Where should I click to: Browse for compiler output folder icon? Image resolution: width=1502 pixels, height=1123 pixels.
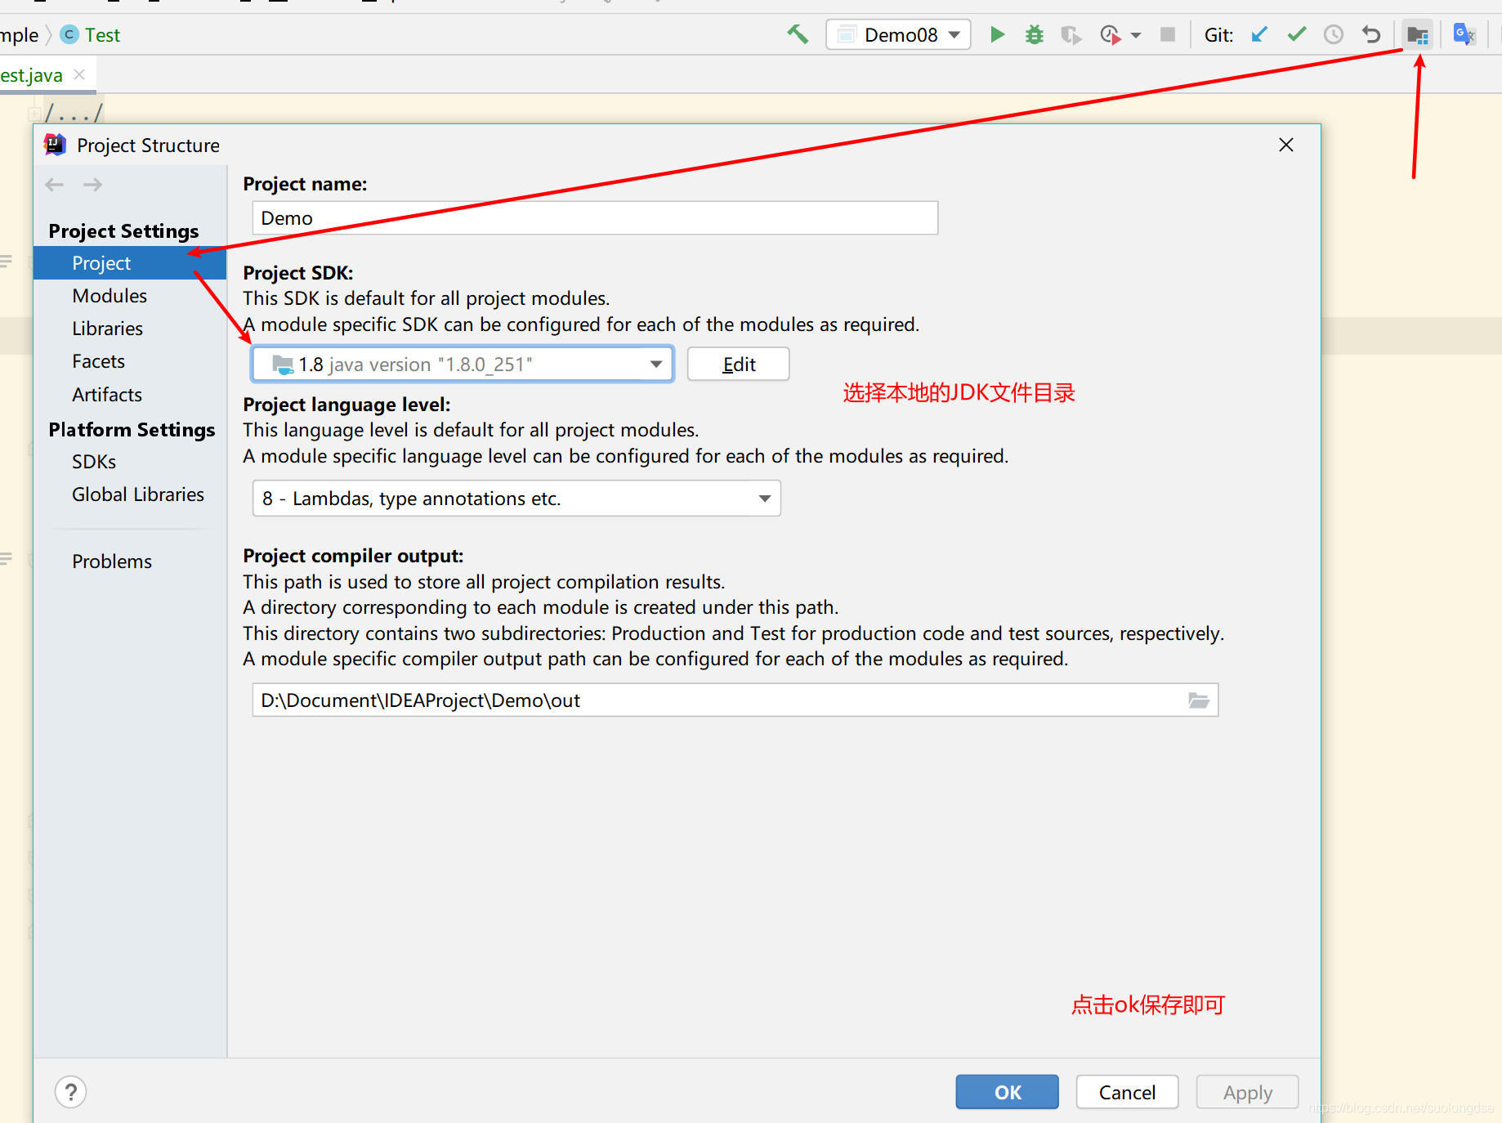(x=1199, y=700)
